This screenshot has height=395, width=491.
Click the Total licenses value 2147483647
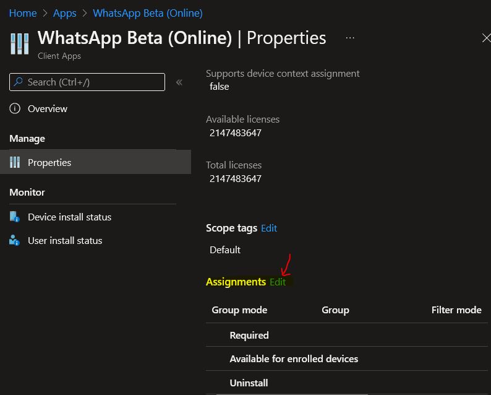click(x=235, y=179)
